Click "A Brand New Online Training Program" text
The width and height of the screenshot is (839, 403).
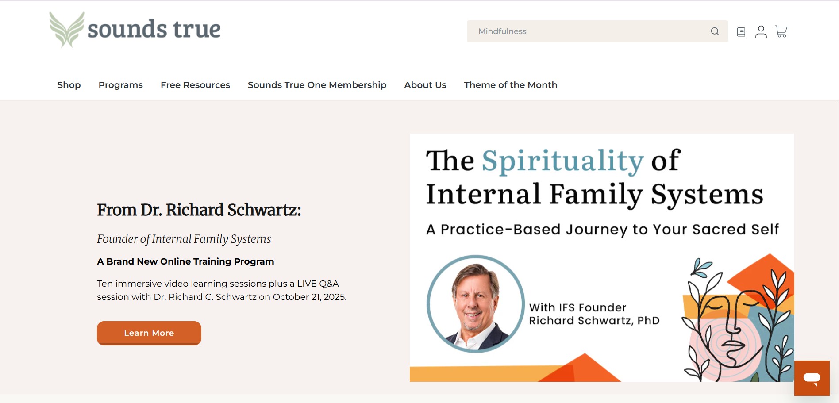click(x=185, y=261)
